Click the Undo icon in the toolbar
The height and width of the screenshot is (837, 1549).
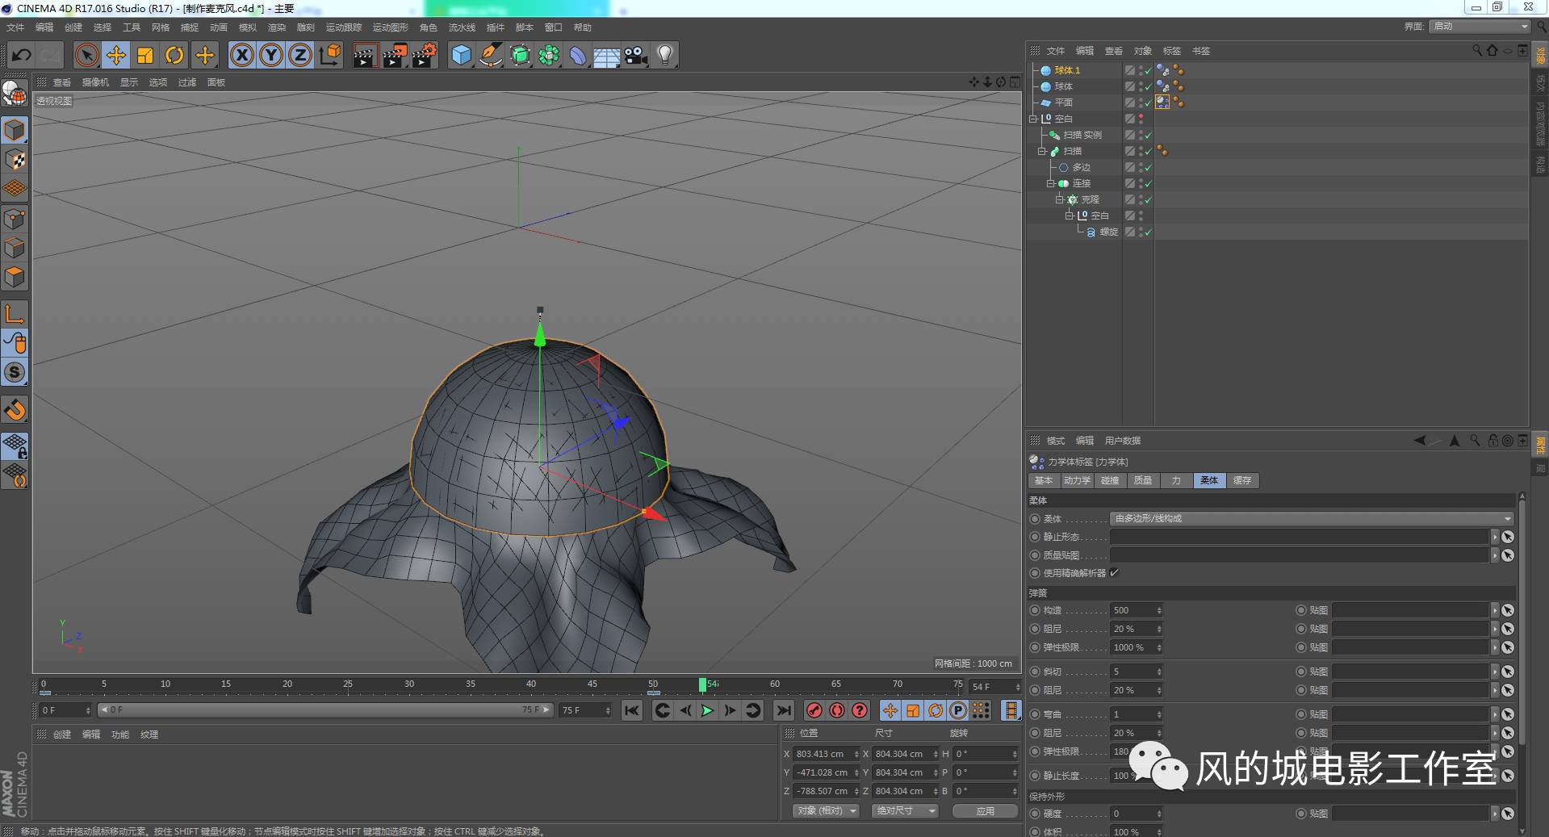21,54
